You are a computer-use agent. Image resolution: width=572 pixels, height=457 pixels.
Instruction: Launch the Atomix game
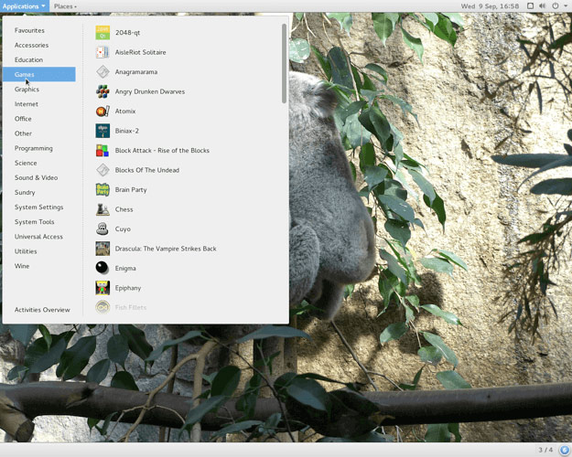point(124,112)
